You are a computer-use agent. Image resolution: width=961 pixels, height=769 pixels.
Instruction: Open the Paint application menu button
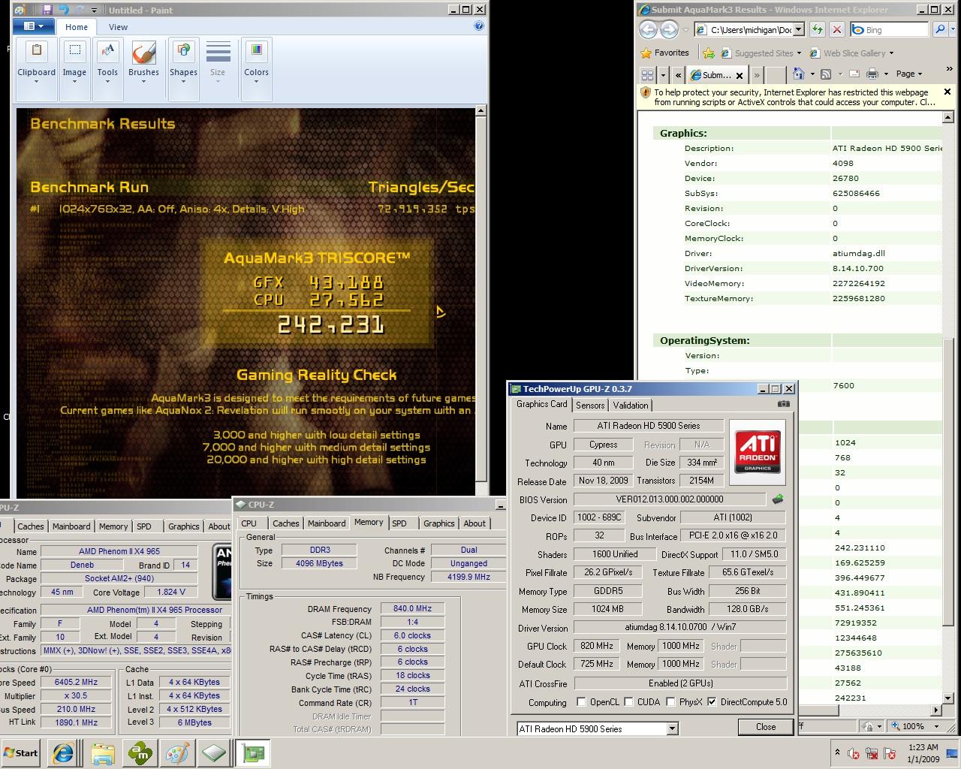point(33,26)
